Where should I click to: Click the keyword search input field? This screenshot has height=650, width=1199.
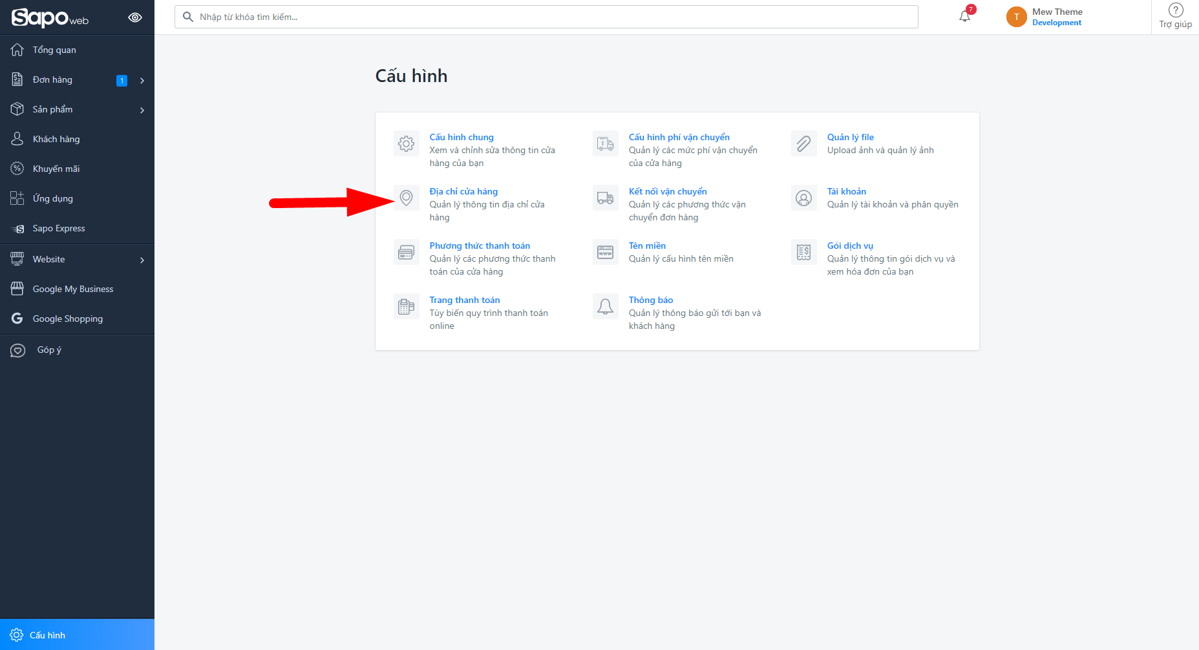pyautogui.click(x=546, y=17)
